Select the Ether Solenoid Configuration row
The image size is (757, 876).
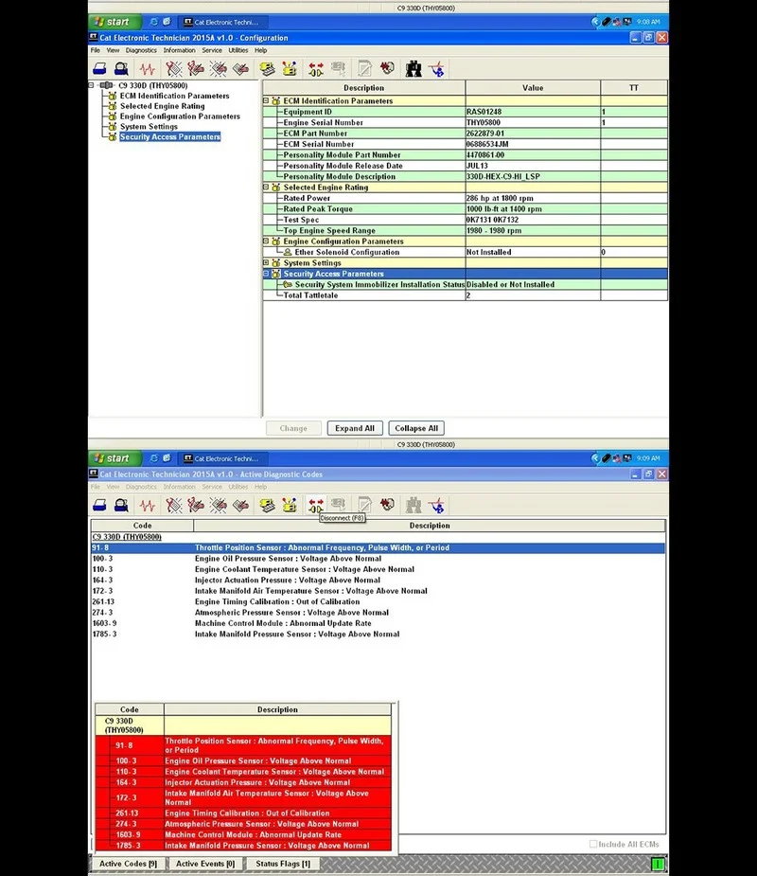coord(465,252)
